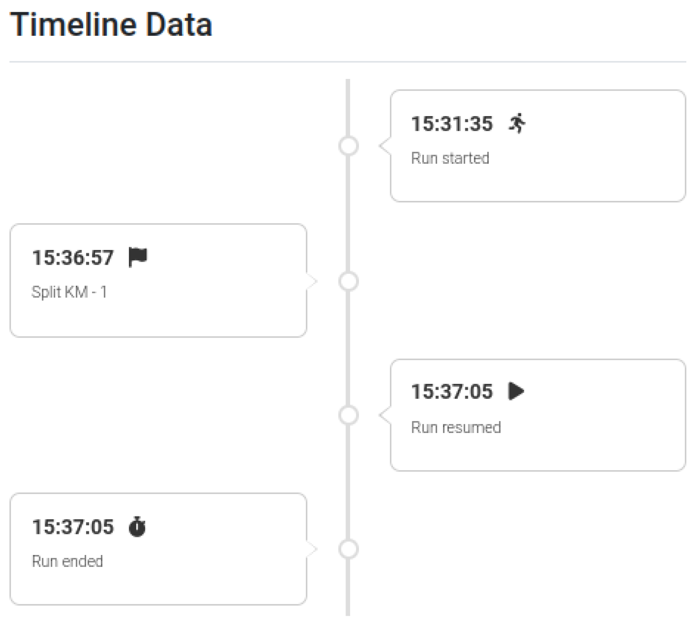The width and height of the screenshot is (699, 628).
Task: Click the running person icon beside 15:31:35
Action: [x=517, y=123]
